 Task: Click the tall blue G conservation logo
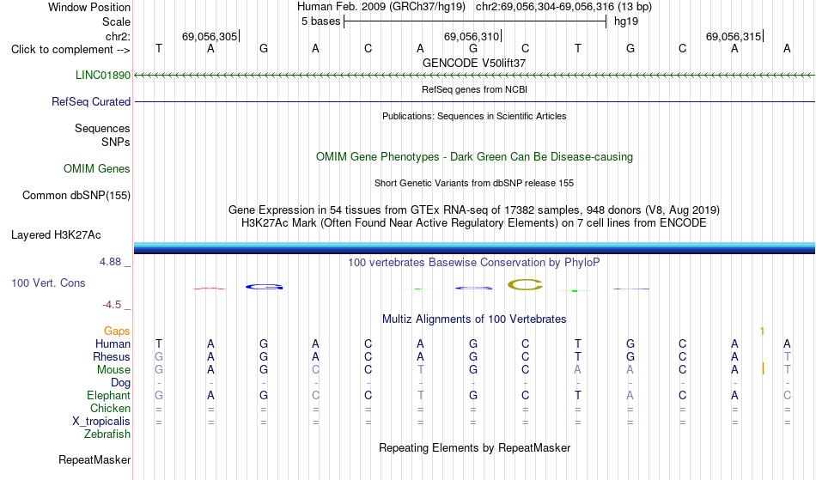pos(264,287)
